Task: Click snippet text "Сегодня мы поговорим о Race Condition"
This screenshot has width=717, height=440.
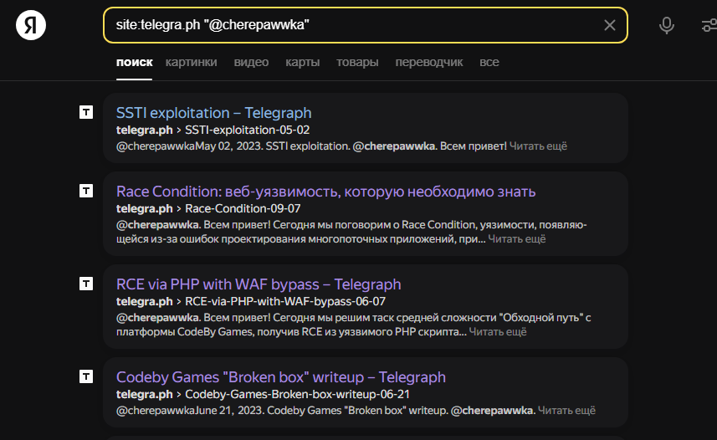Action: (x=375, y=224)
